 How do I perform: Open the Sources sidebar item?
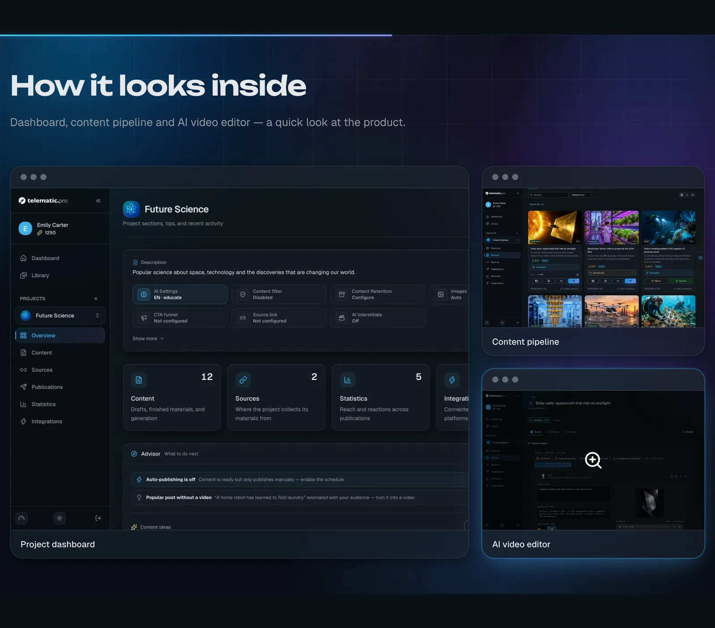tap(60, 370)
